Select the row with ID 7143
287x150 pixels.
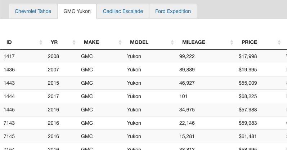pos(9,123)
